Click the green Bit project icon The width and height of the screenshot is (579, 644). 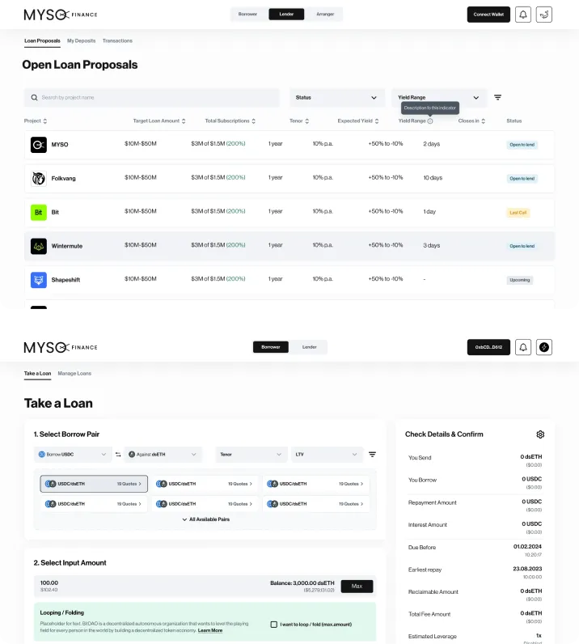click(x=39, y=212)
